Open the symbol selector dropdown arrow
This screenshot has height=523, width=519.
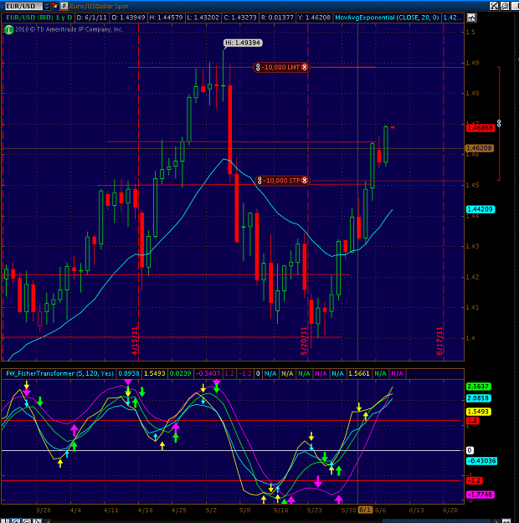point(47,6)
